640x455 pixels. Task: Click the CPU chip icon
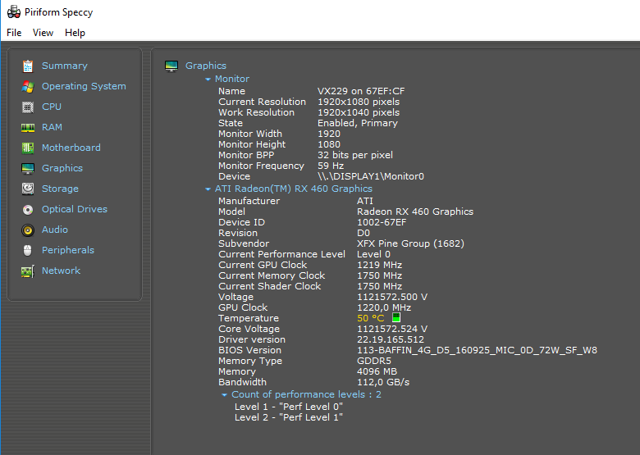point(28,107)
